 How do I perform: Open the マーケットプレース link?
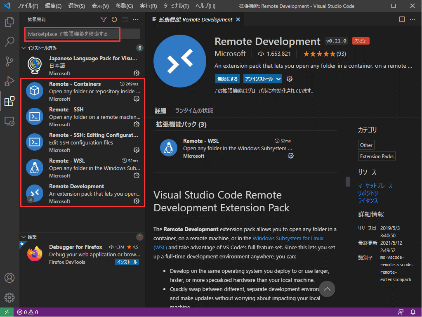pos(375,186)
